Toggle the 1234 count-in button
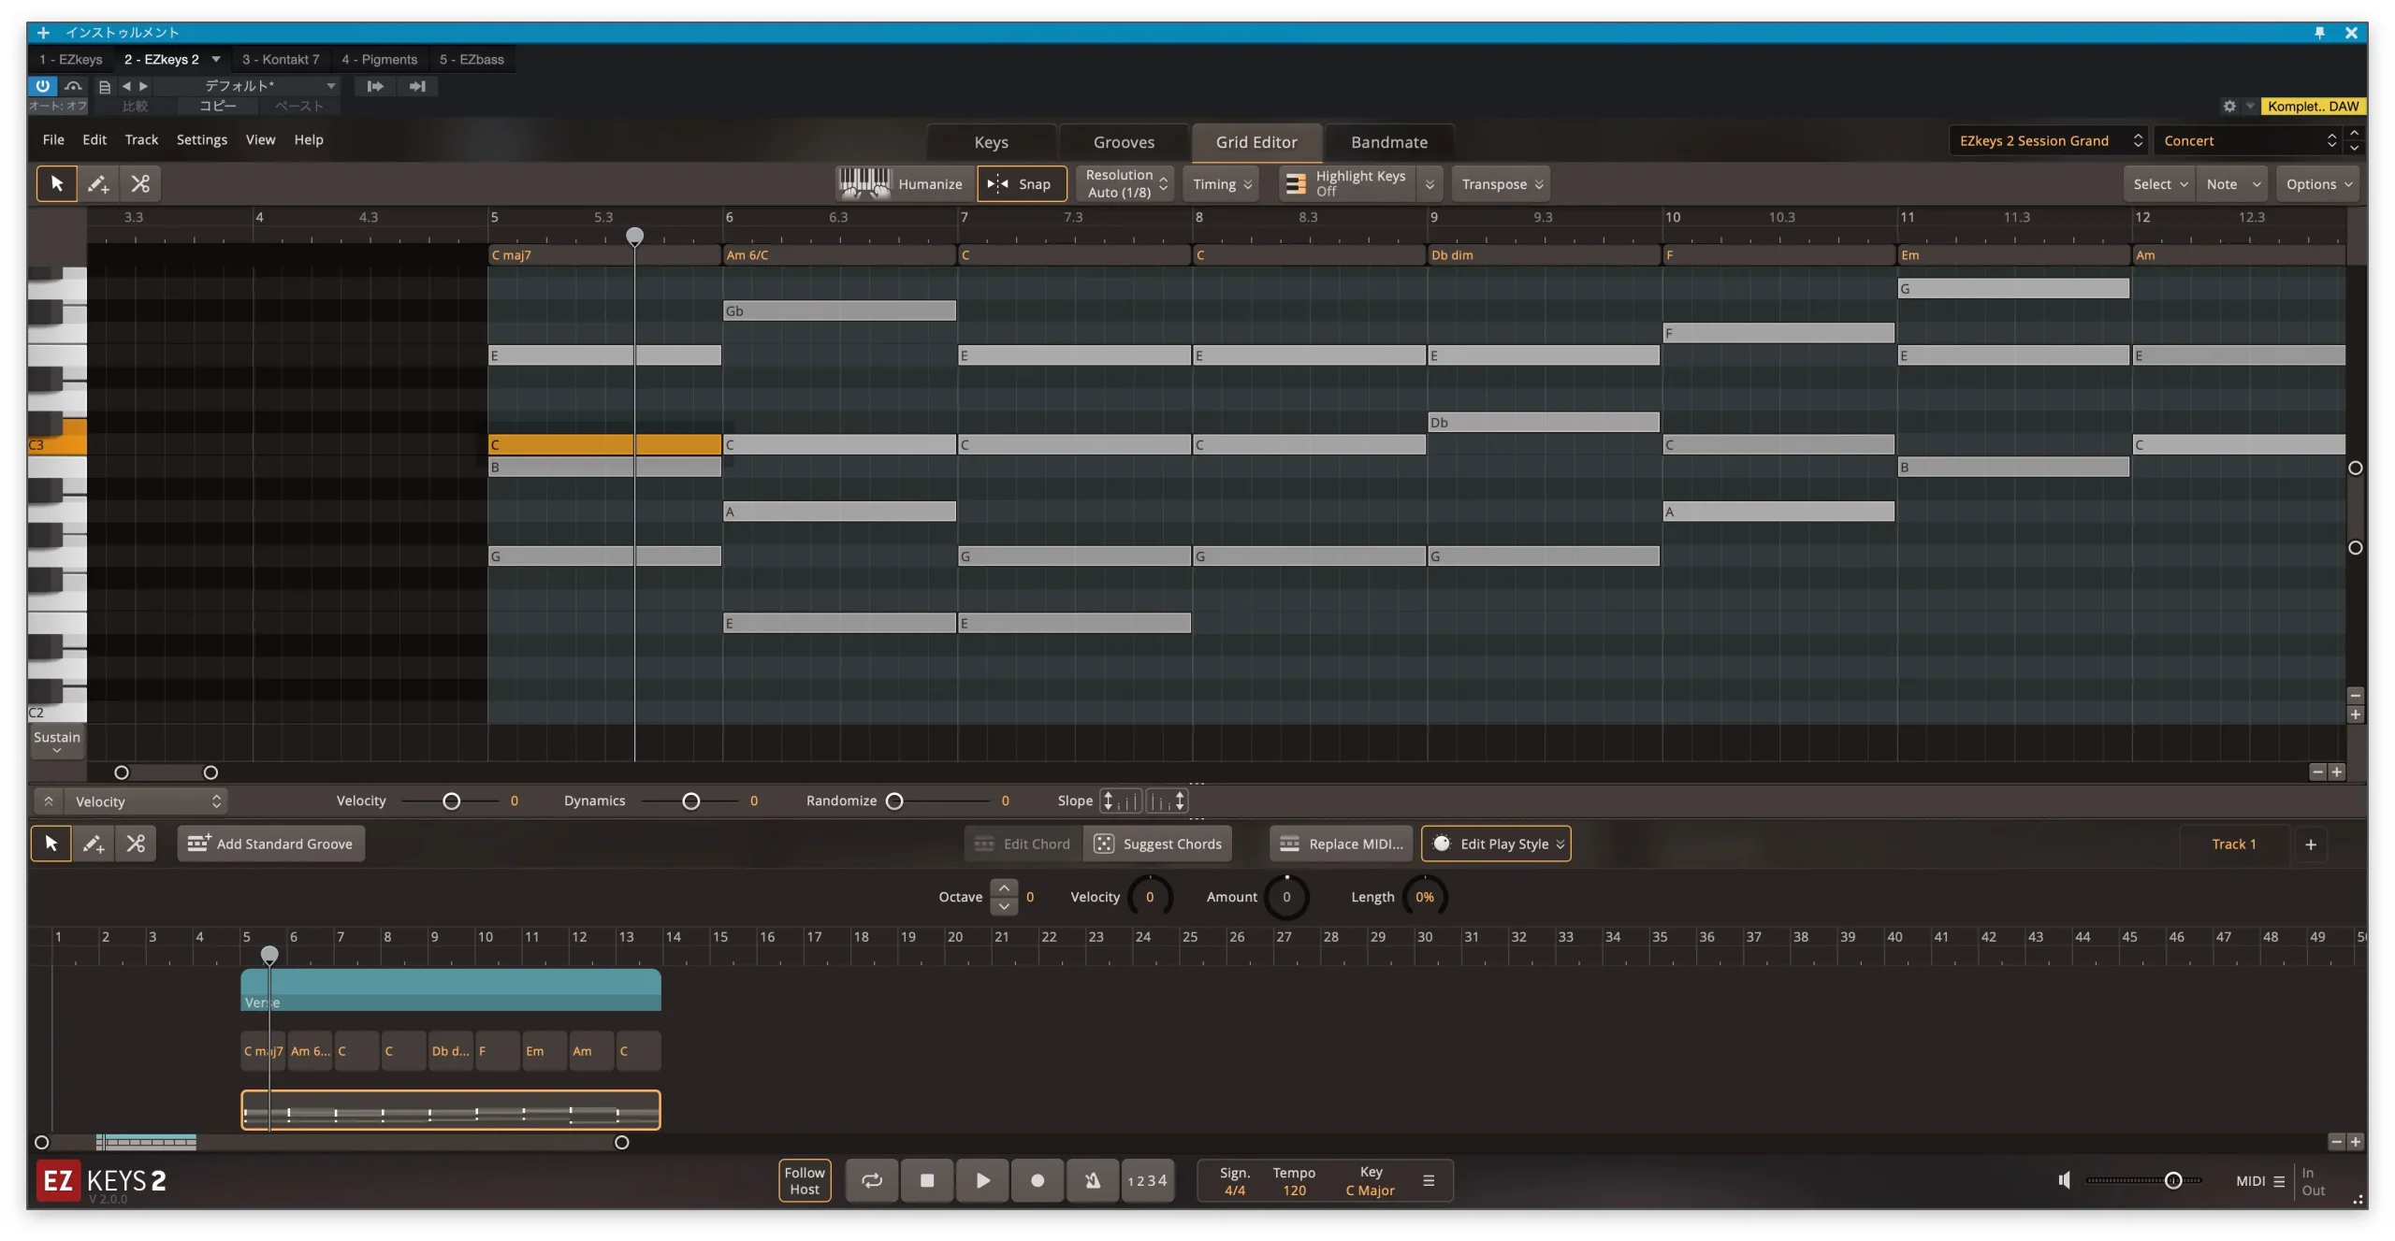The image size is (2395, 1241). pyautogui.click(x=1147, y=1180)
